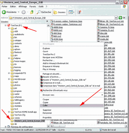129x133 pixels.
Task: Select file Camping_Fr.bmp
Action: [x=107, y=27]
